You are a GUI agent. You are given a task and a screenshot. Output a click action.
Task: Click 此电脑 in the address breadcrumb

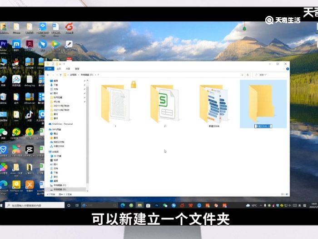(x=73, y=75)
